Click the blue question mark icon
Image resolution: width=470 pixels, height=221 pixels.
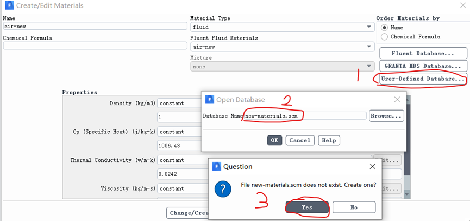(x=223, y=189)
